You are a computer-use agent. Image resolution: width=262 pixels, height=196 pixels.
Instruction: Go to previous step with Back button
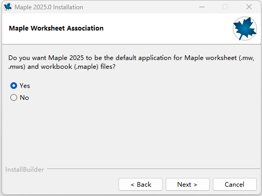(x=140, y=185)
